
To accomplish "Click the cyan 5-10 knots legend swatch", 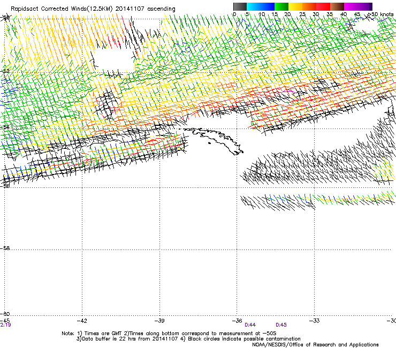I will tap(254, 6).
